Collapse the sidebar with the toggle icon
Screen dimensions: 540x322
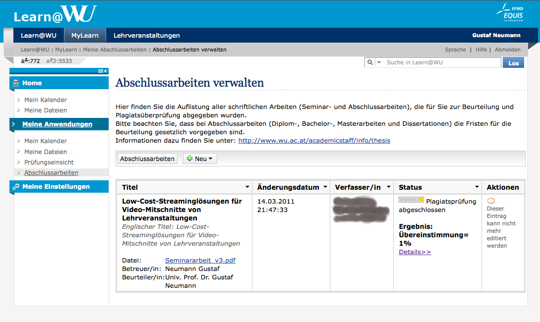click(103, 71)
